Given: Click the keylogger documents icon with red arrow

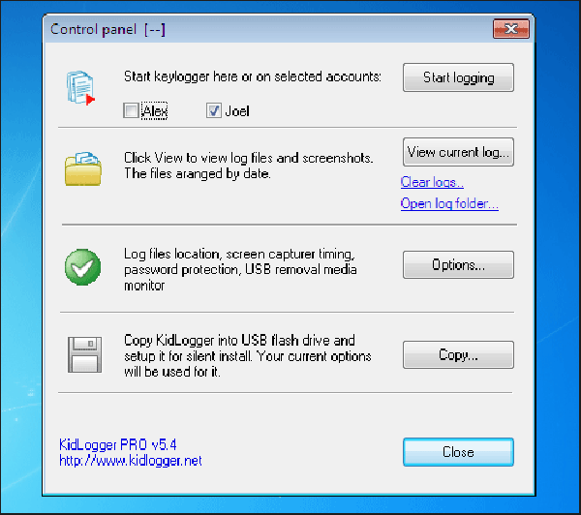Looking at the screenshot, I should click(x=80, y=88).
